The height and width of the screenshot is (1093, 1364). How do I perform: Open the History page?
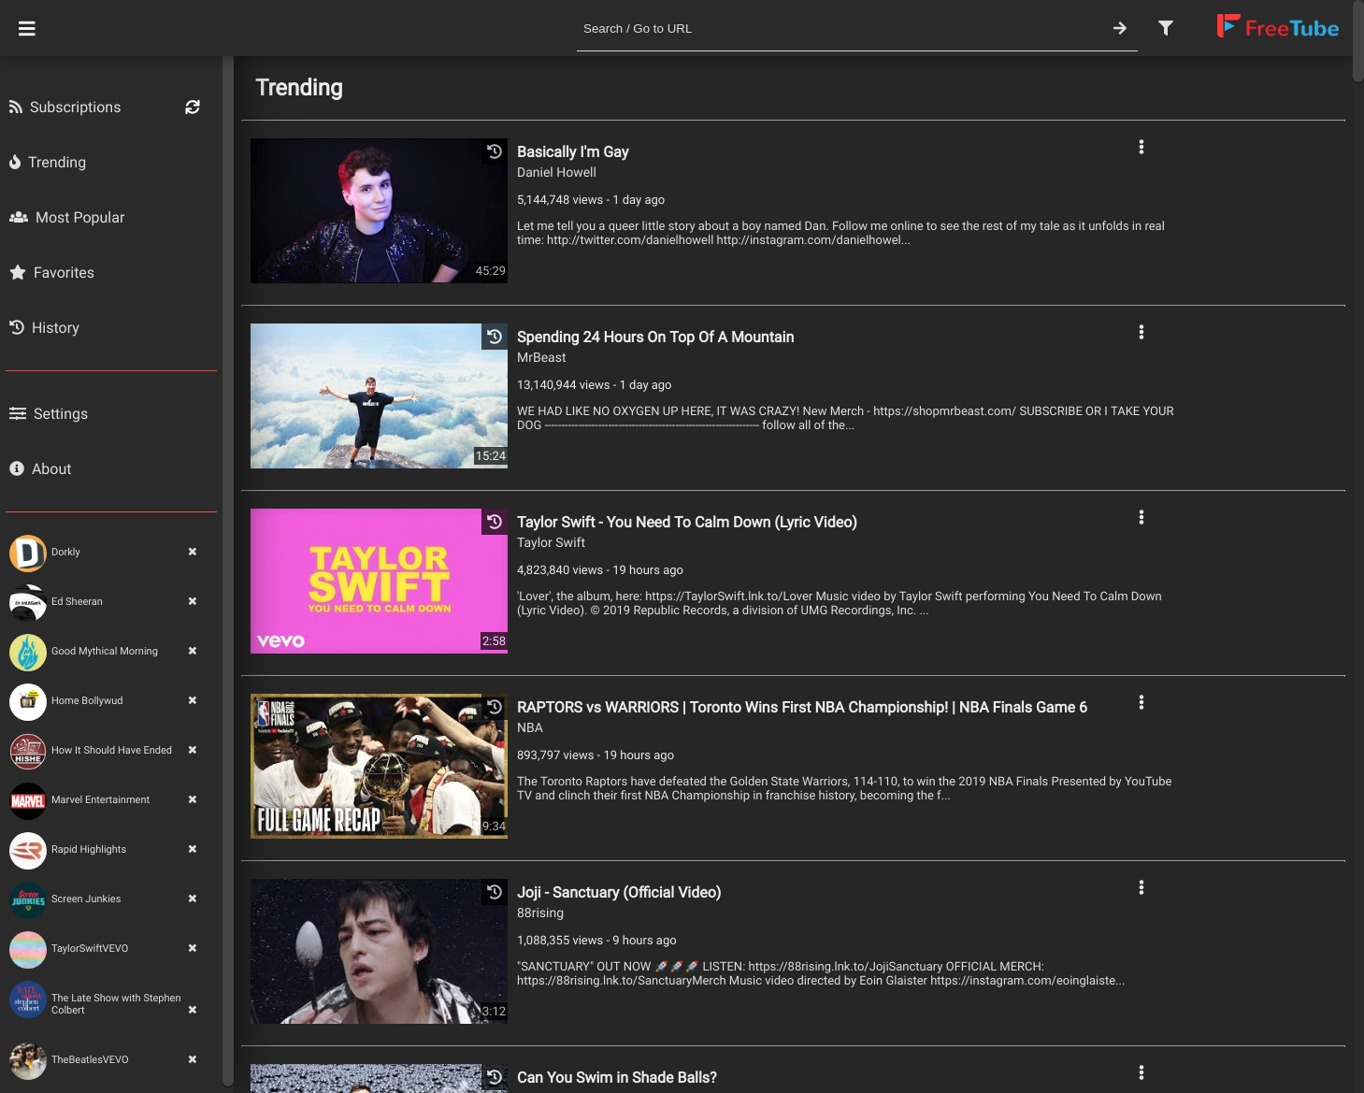(45, 328)
